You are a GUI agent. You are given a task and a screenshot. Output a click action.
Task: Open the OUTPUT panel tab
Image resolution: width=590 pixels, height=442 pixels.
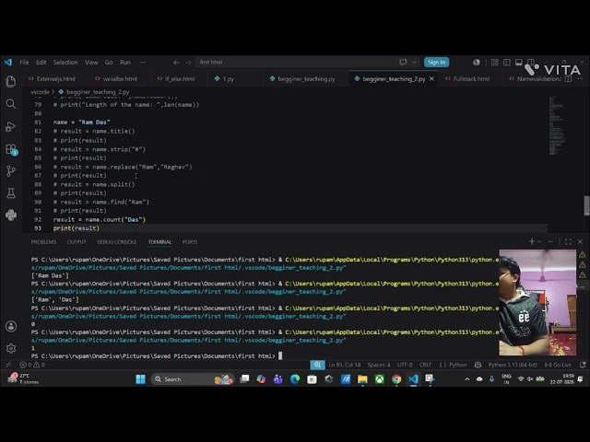click(x=77, y=242)
